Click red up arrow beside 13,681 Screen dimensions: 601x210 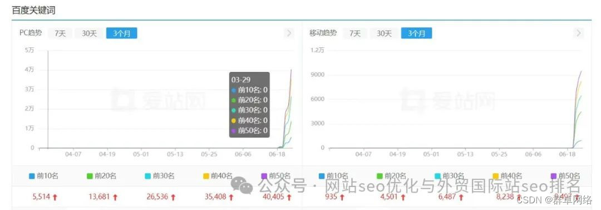[115, 197]
